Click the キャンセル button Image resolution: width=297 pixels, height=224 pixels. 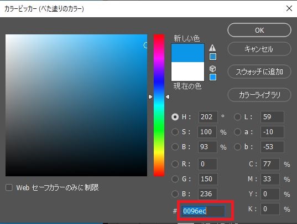pyautogui.click(x=259, y=49)
